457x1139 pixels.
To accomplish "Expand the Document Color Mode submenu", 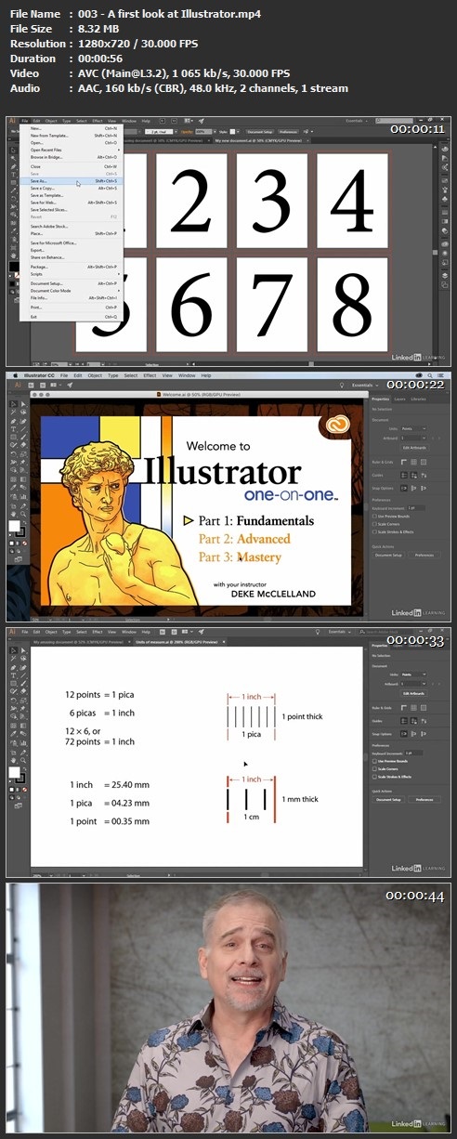I will coord(72,291).
